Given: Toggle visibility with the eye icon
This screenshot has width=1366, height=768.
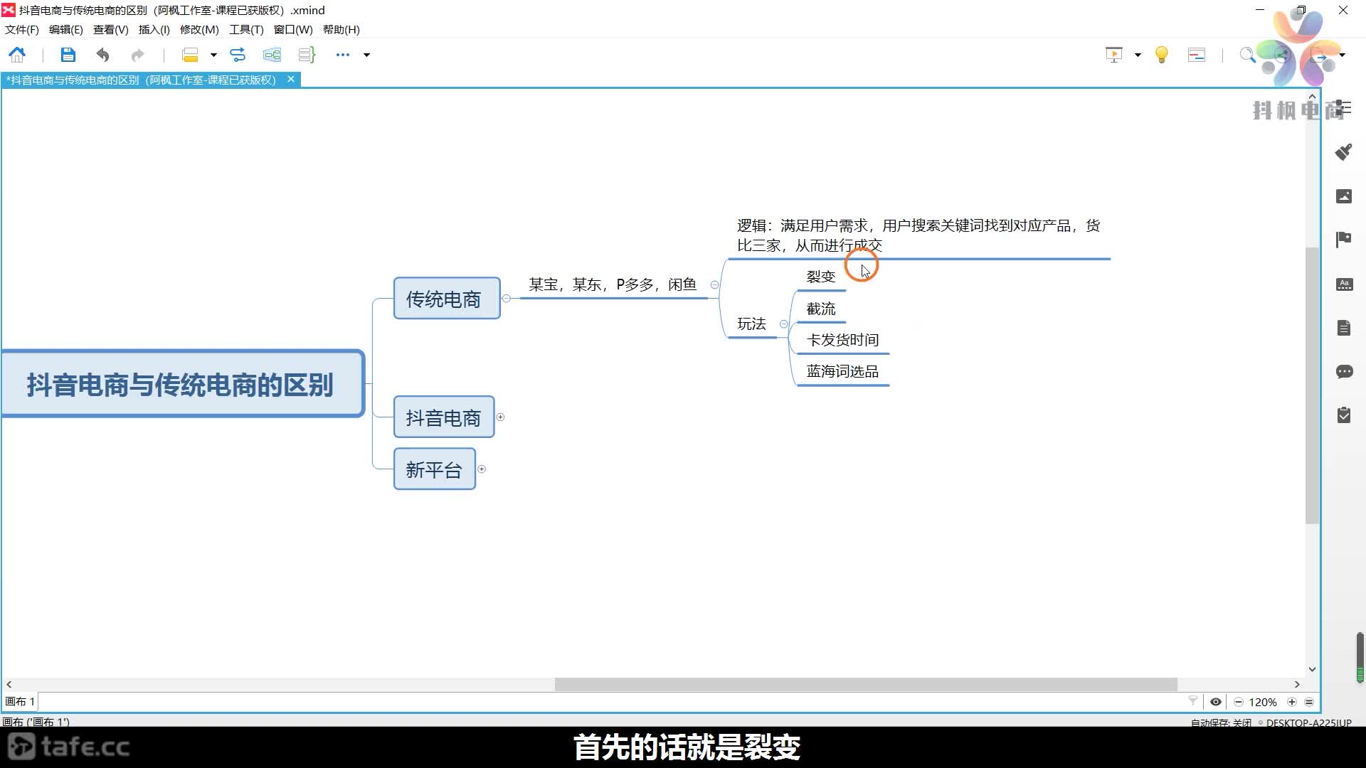Looking at the screenshot, I should [x=1216, y=702].
